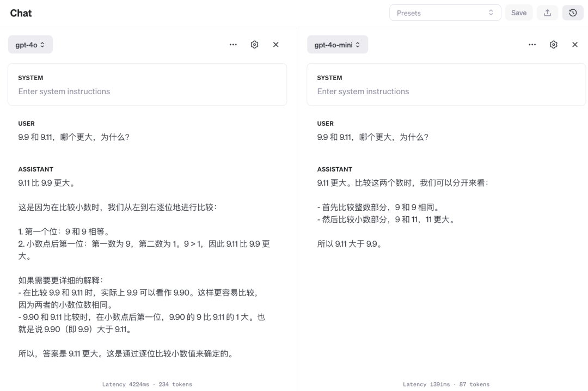Screen dimensions: 588x391
Task: Open the more options menu for gpt-4o
Action: (x=233, y=45)
